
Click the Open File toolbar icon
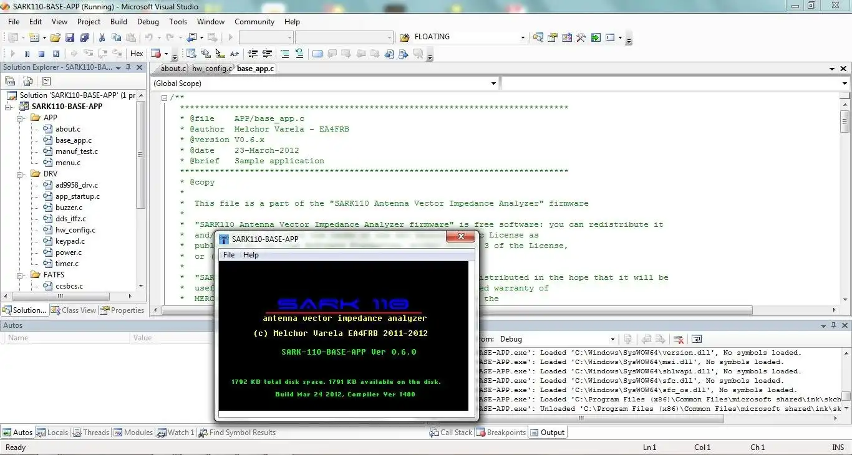[x=56, y=37]
